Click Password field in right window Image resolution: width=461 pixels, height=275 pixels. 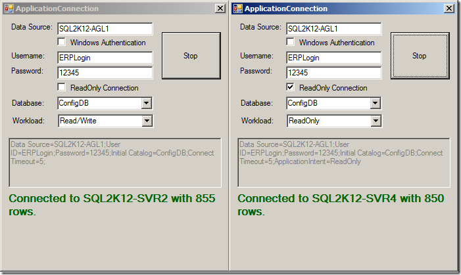[333, 72]
